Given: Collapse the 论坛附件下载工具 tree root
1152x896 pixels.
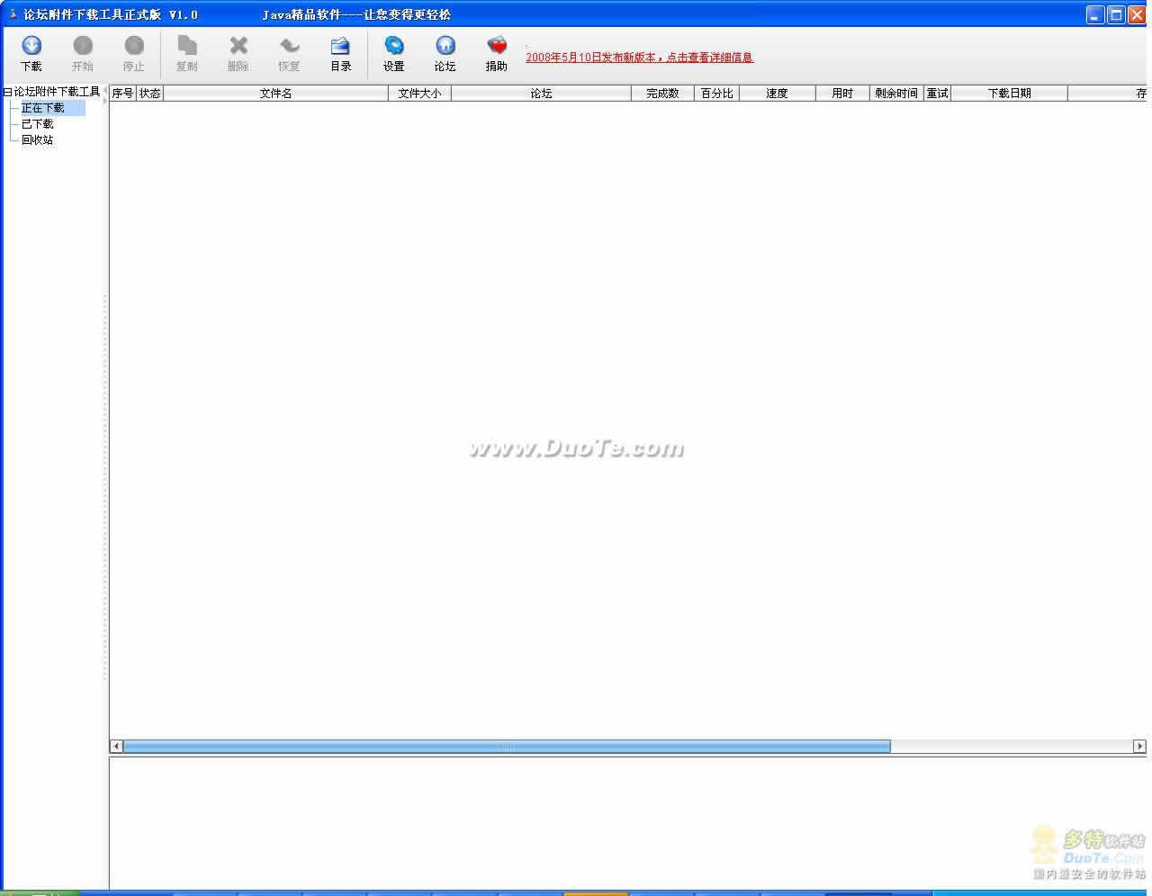Looking at the screenshot, I should click(x=7, y=92).
